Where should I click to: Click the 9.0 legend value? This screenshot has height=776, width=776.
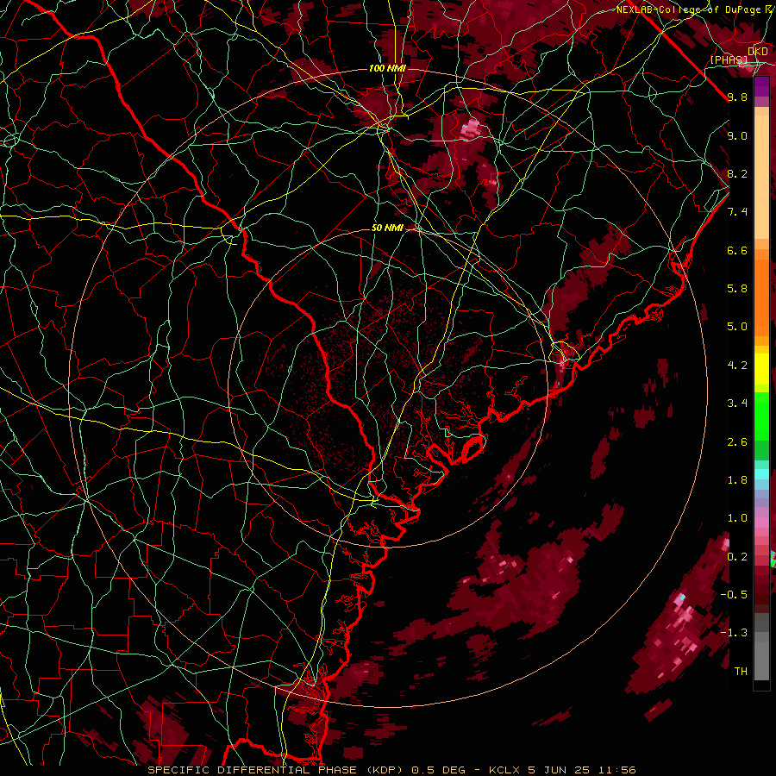pos(737,135)
